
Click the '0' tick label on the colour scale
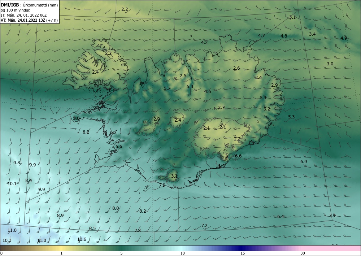[1, 253]
